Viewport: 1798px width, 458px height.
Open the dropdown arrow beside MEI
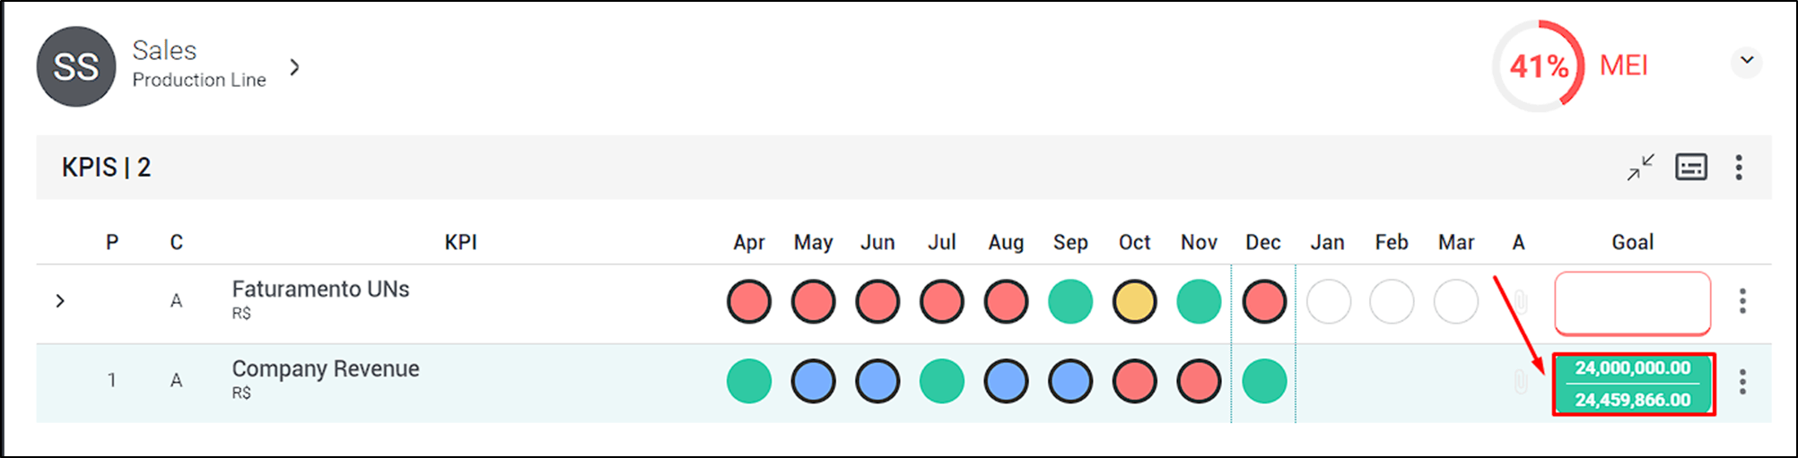point(1746,61)
